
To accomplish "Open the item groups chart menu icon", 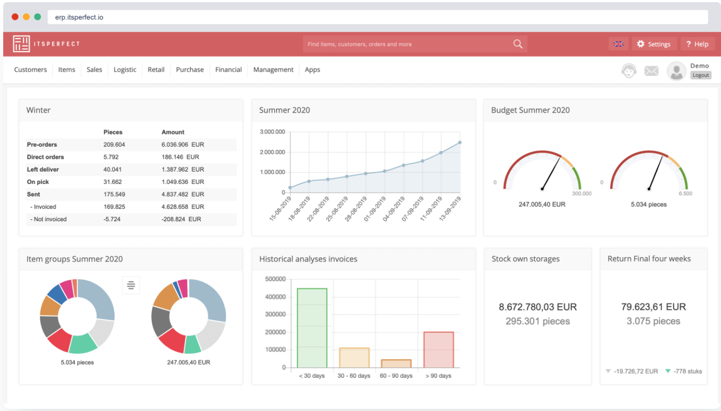I will (131, 285).
